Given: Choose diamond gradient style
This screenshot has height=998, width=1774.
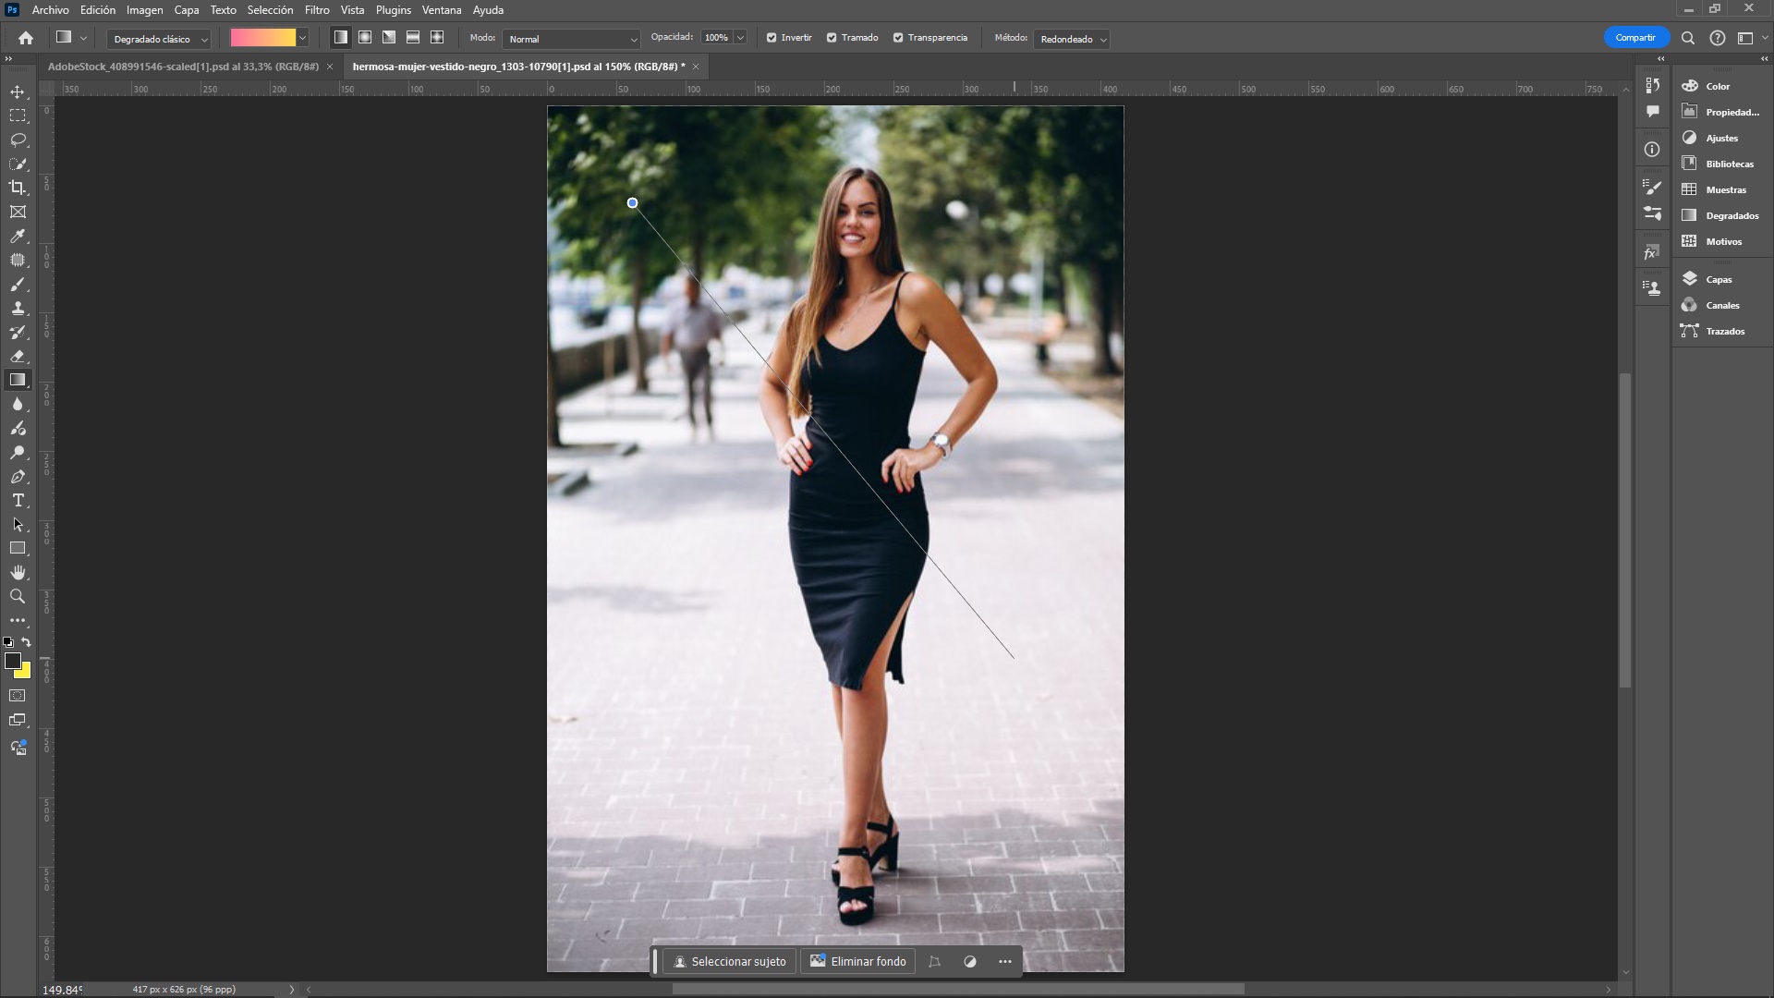Looking at the screenshot, I should pos(437,38).
